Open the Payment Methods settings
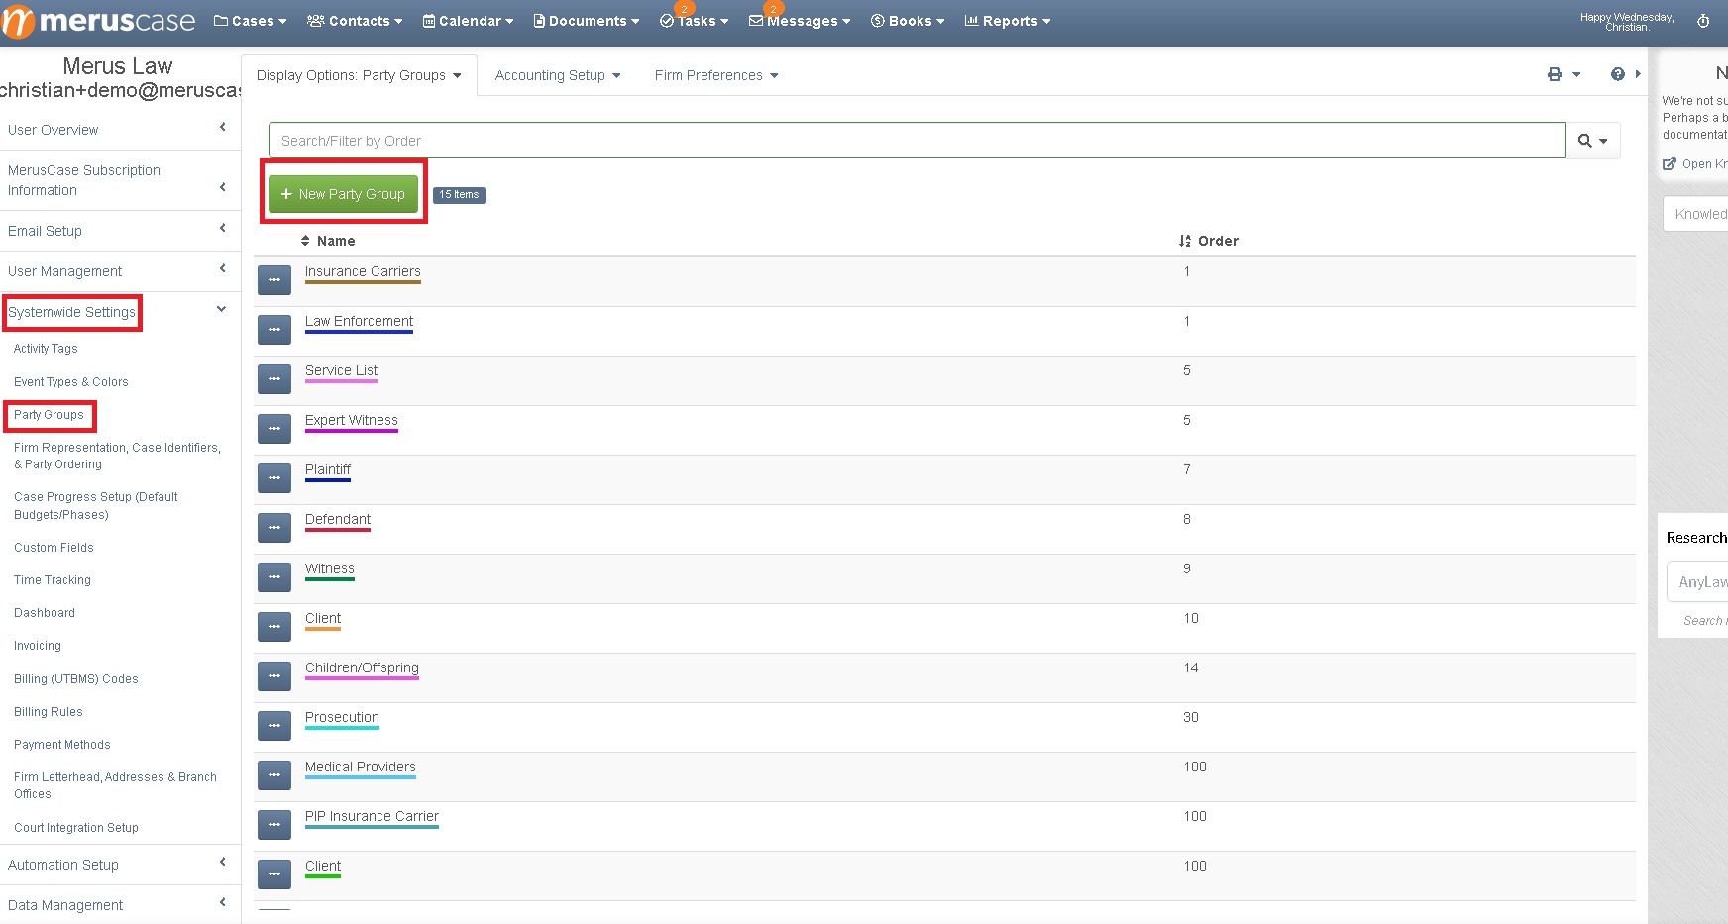This screenshot has height=924, width=1728. (x=62, y=745)
